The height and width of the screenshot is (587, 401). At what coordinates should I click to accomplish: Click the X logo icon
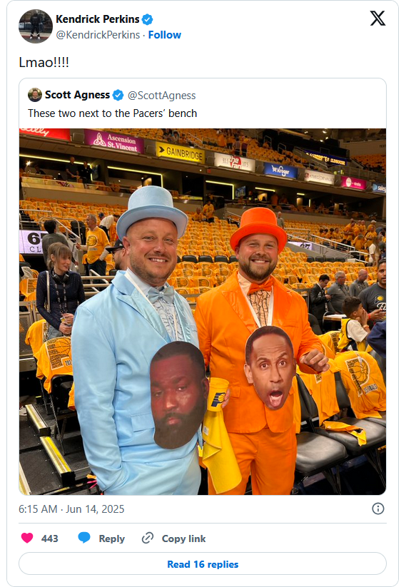tap(377, 18)
